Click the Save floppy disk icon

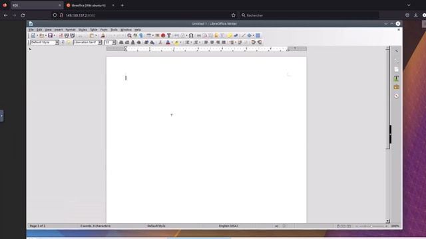(51, 35)
